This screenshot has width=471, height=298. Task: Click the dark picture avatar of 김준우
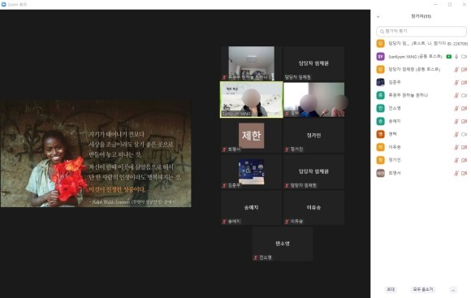(x=381, y=82)
